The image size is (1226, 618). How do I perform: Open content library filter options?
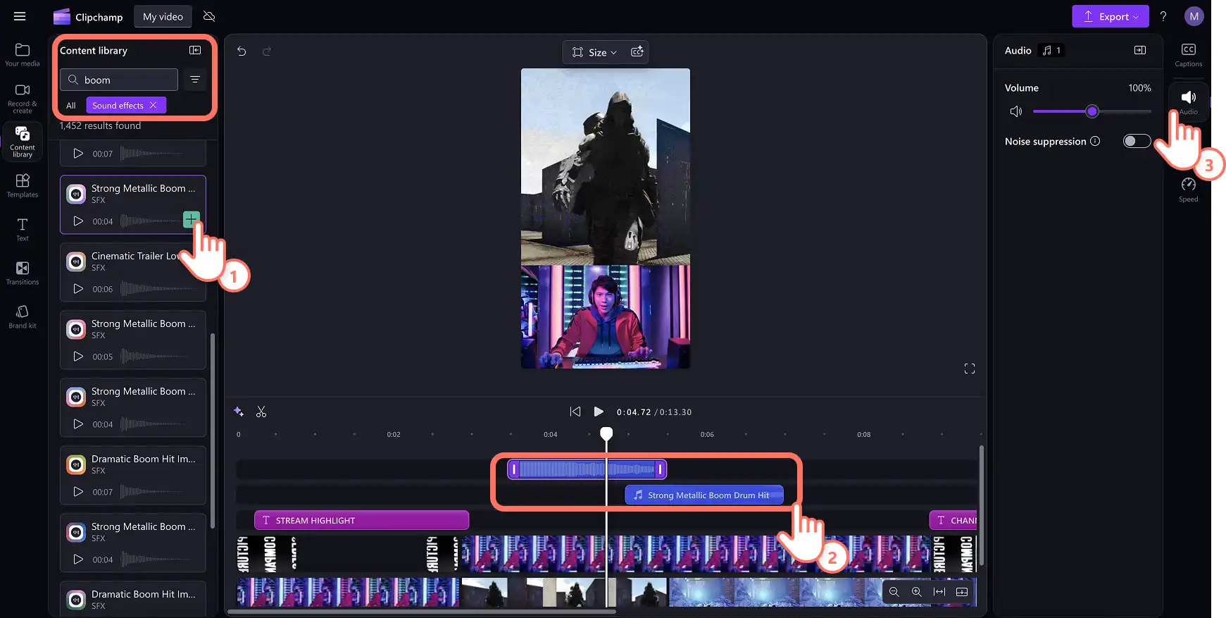pos(195,80)
